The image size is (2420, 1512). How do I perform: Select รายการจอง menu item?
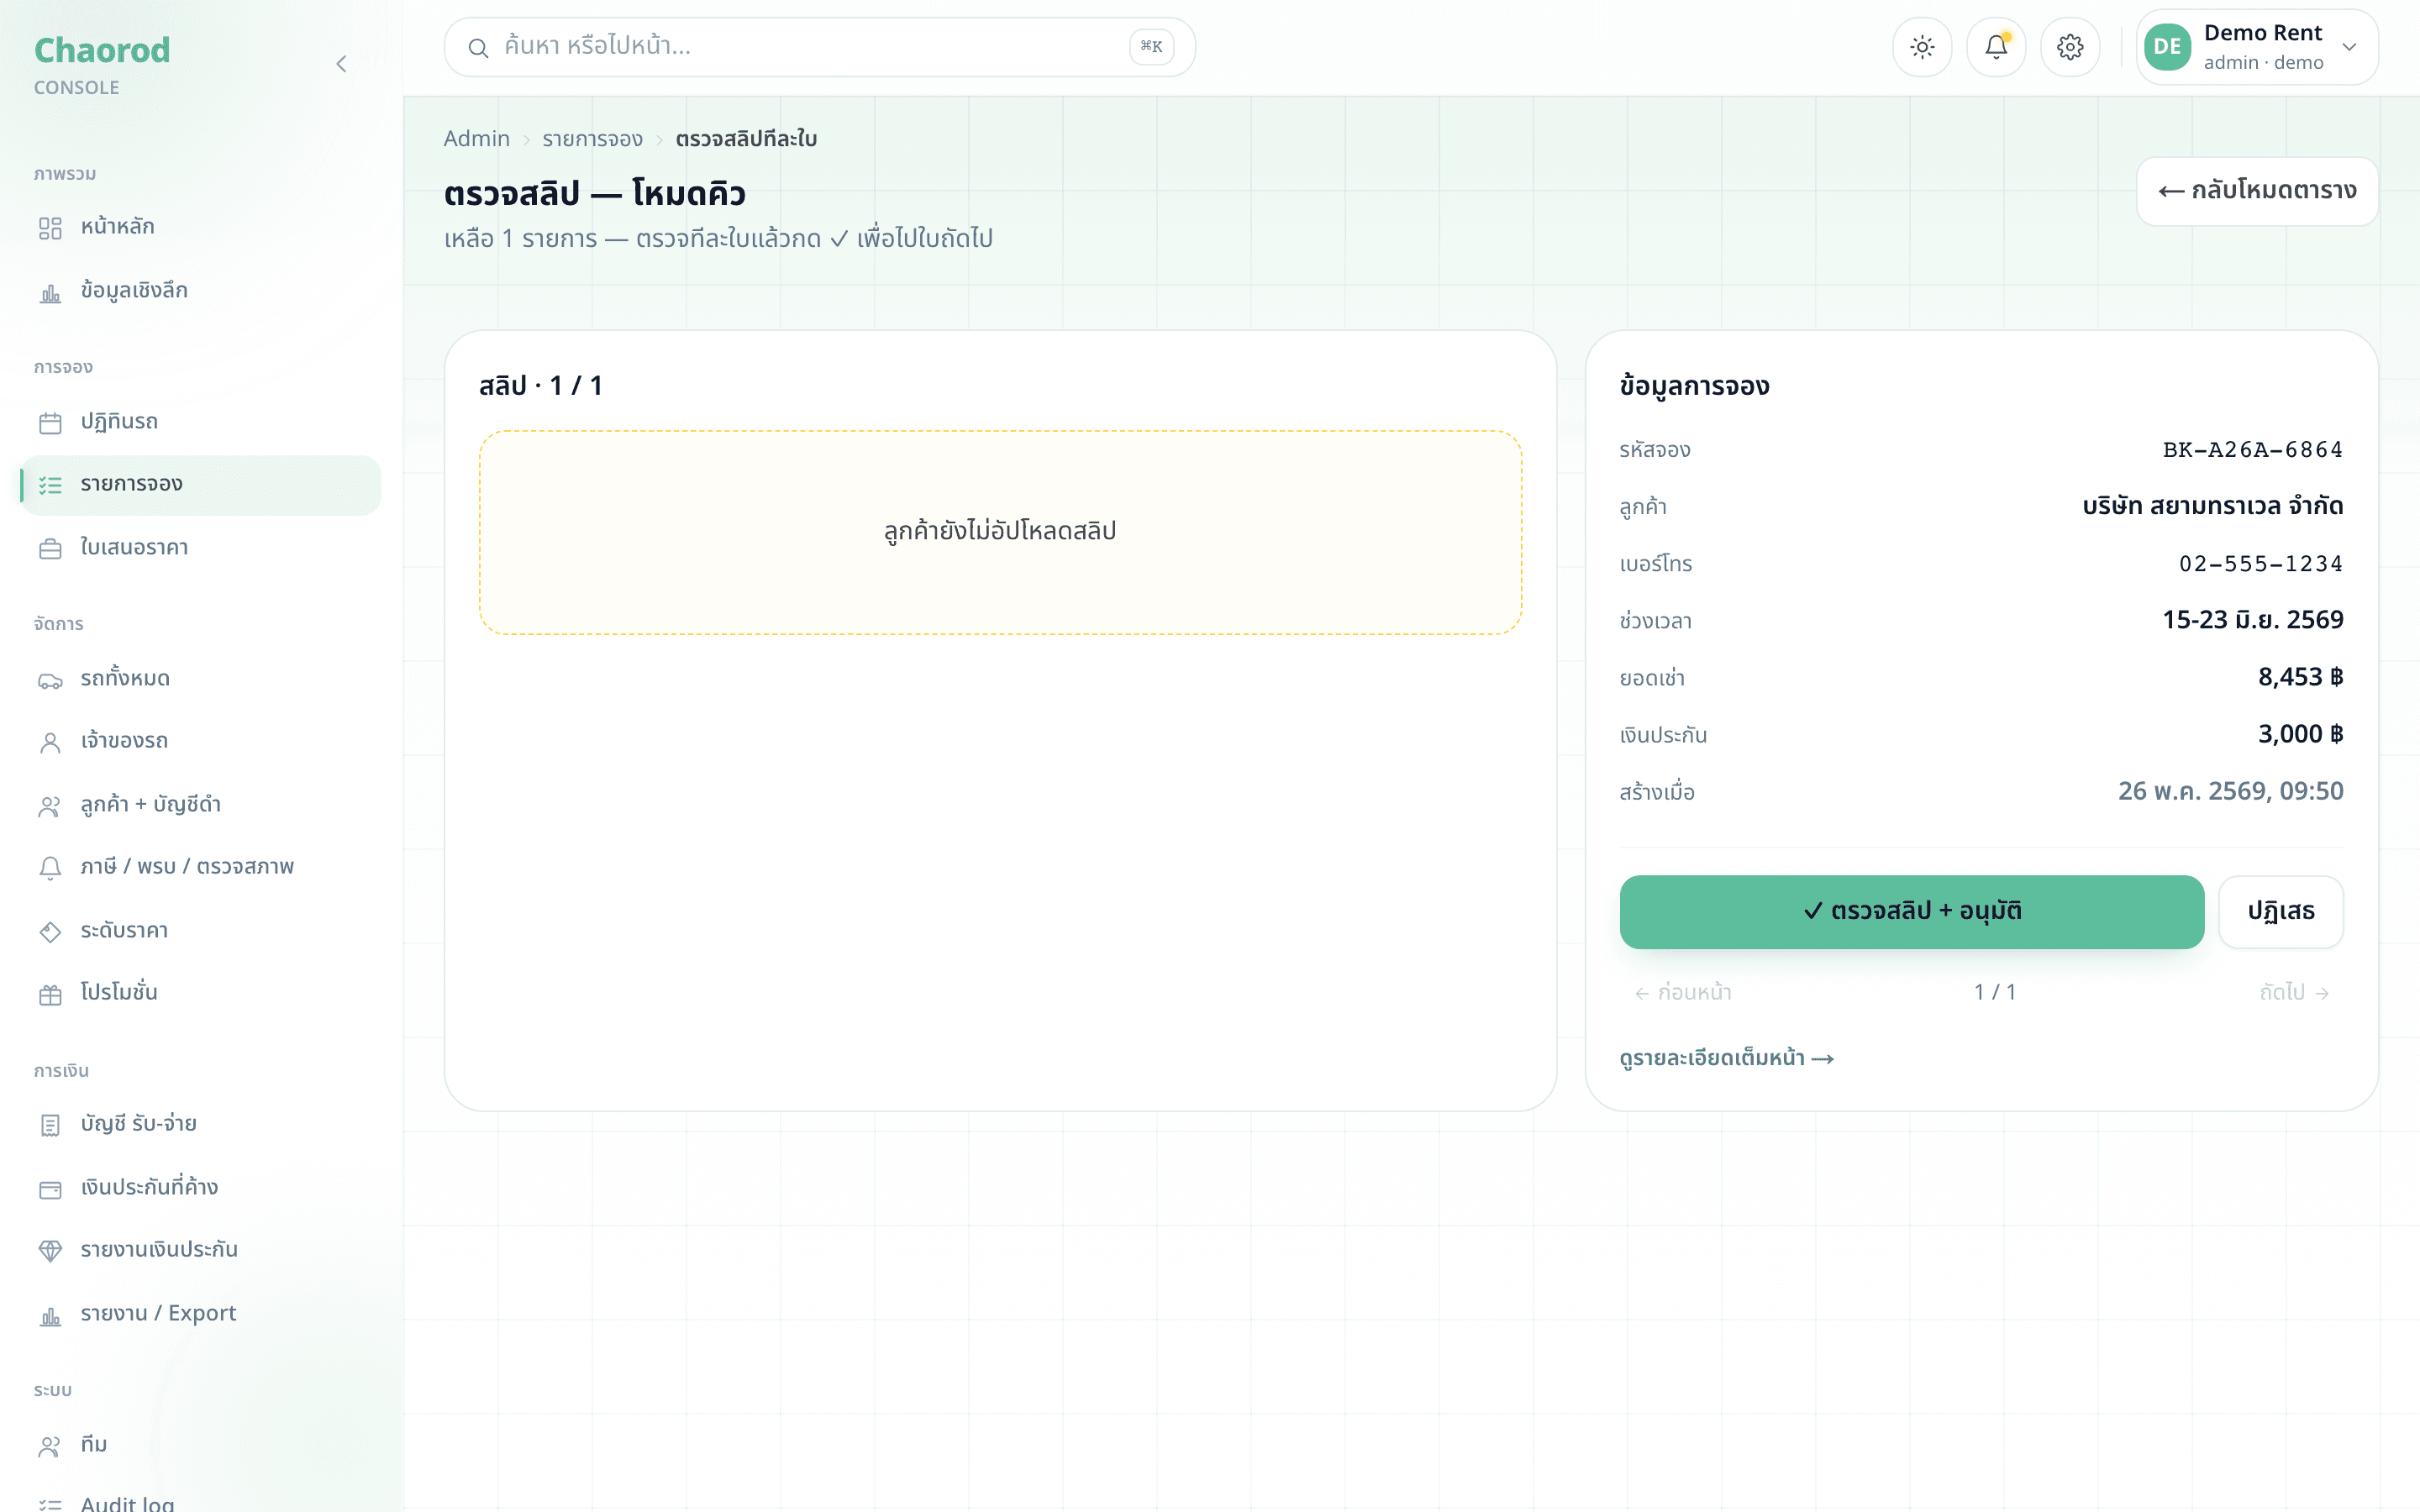click(200, 485)
